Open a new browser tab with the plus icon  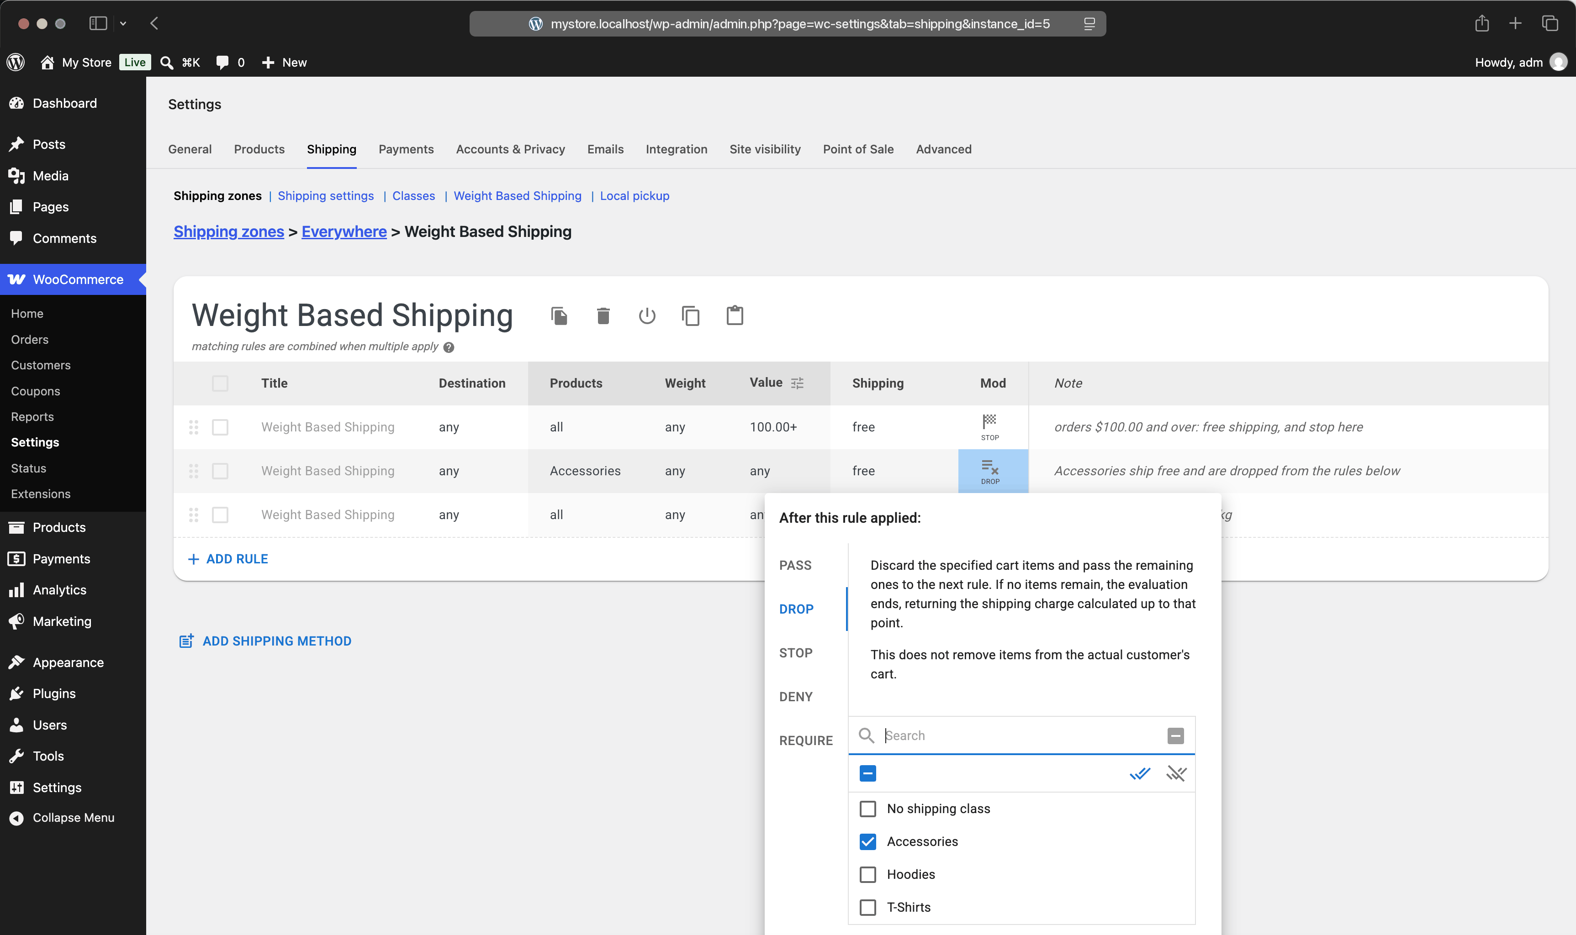(x=1516, y=23)
